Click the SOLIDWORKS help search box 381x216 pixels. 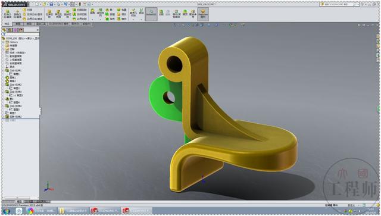(339, 4)
